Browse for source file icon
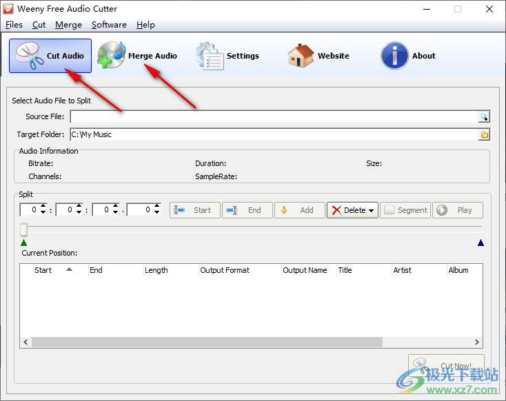The image size is (506, 401). tap(484, 117)
